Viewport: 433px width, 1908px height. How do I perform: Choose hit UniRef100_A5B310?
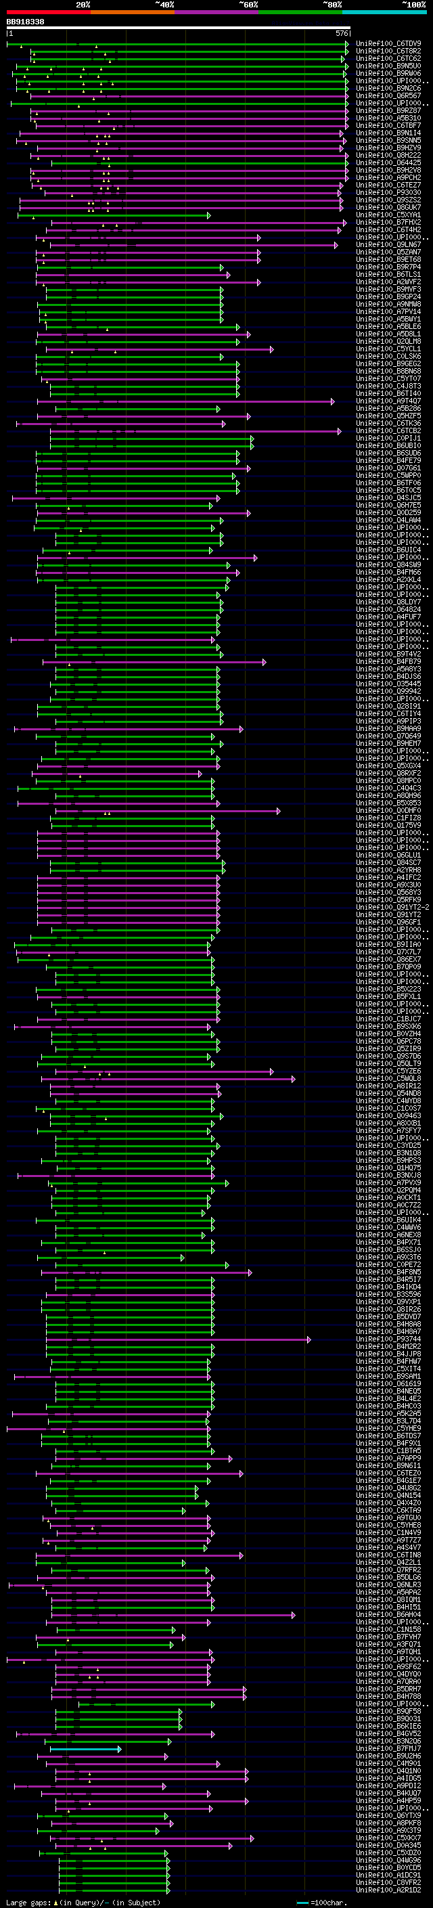pos(388,118)
